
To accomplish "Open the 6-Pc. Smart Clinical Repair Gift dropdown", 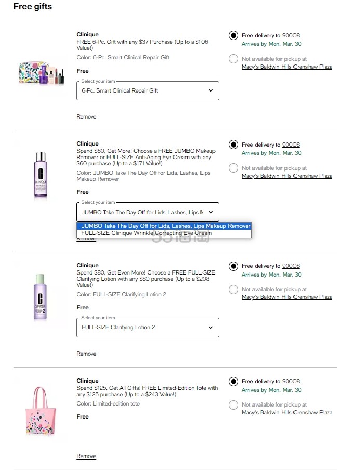I will point(148,90).
